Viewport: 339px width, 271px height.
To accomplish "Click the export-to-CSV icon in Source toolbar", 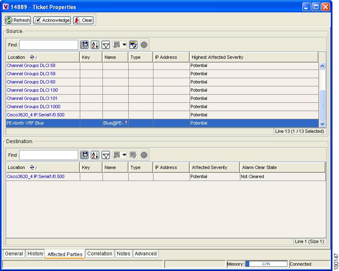I will 84,45.
